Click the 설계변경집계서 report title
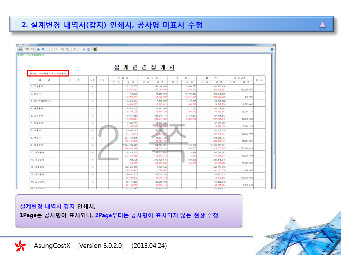Image resolution: width=341 pixels, height=255 pixels. [x=144, y=67]
